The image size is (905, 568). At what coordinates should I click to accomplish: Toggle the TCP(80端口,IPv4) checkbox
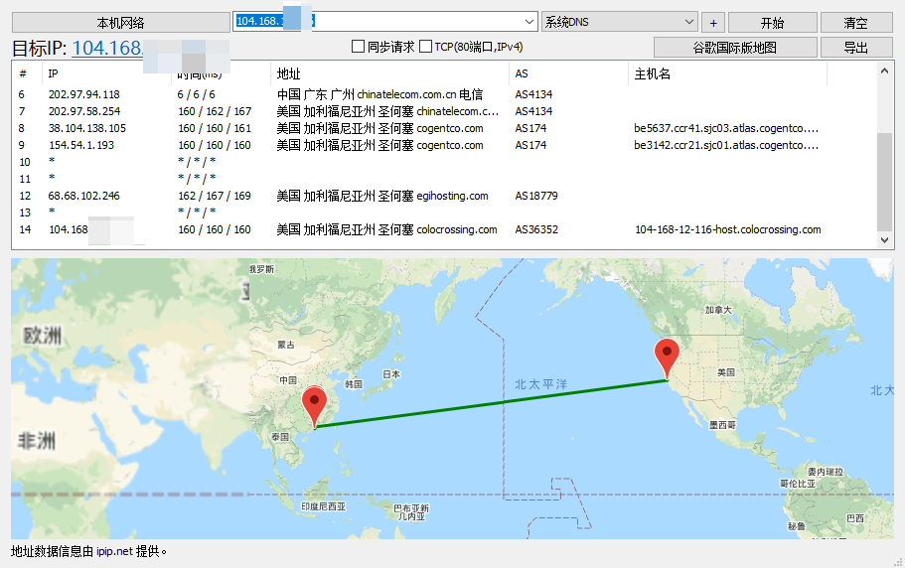[x=425, y=46]
